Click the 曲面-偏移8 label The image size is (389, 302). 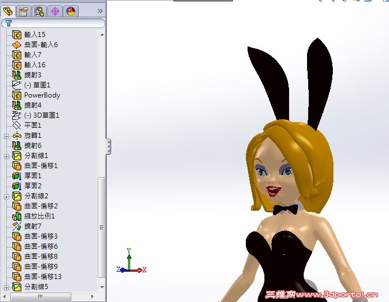(41, 257)
